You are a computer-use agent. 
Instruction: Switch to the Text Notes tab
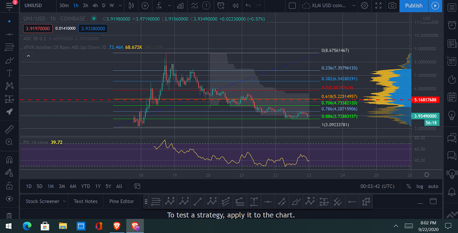(x=86, y=201)
